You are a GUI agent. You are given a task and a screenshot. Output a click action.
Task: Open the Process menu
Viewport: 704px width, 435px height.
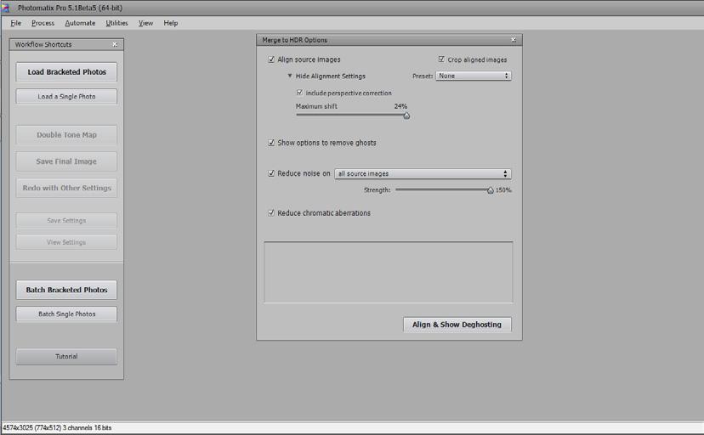43,23
